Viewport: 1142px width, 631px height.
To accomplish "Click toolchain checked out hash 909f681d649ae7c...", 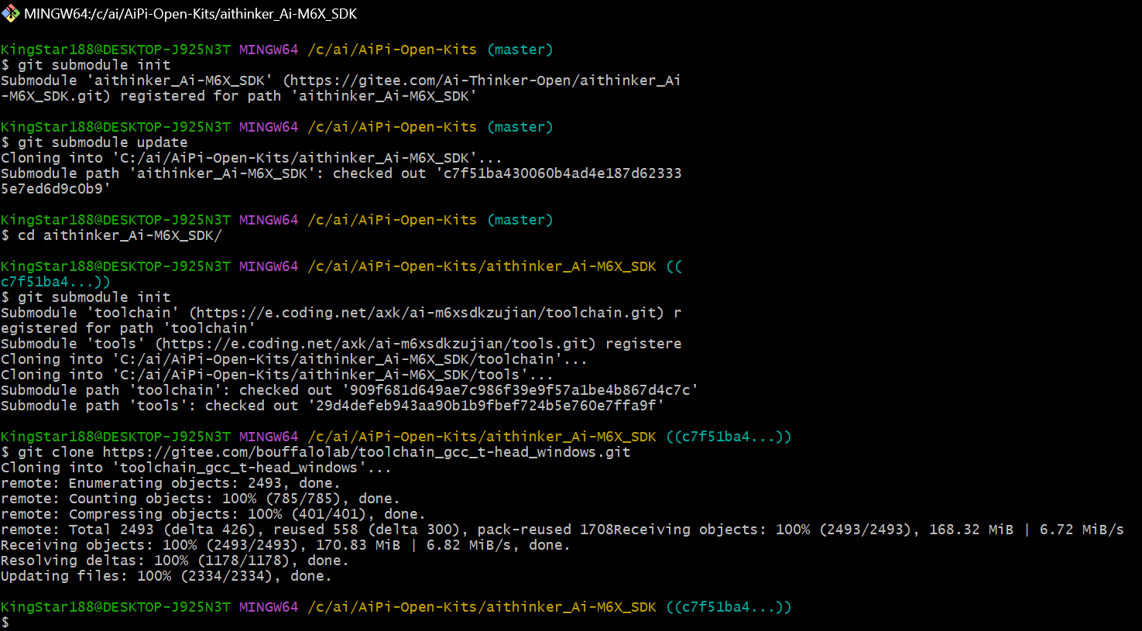I will (520, 390).
